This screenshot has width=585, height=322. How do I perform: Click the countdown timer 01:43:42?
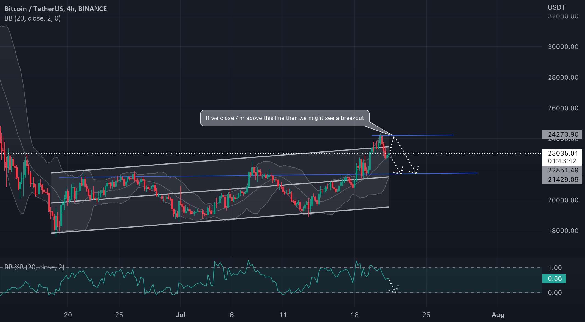(562, 161)
